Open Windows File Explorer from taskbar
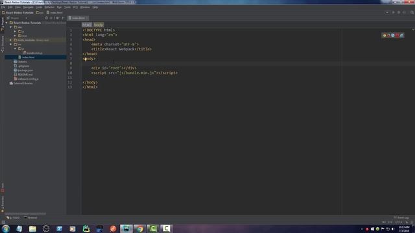The height and width of the screenshot is (233, 415). 32,228
